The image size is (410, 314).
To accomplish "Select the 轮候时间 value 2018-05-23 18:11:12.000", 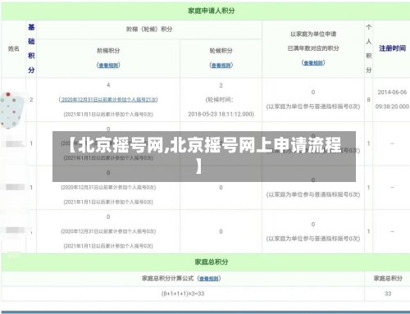I will point(221,114).
